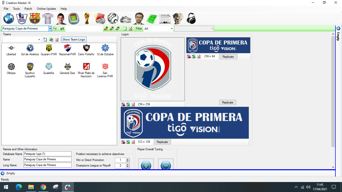342x192 pixels.
Task: Open the soccer ball editor icon
Action: (x=113, y=18)
